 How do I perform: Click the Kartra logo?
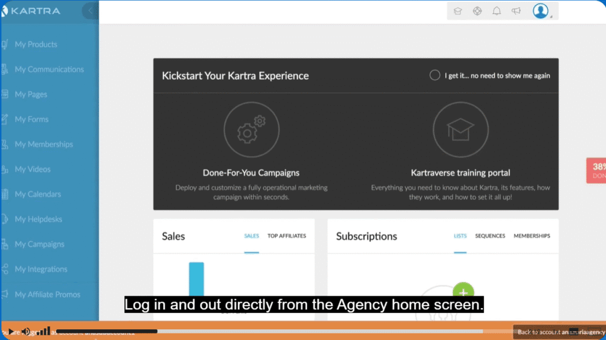click(x=31, y=11)
